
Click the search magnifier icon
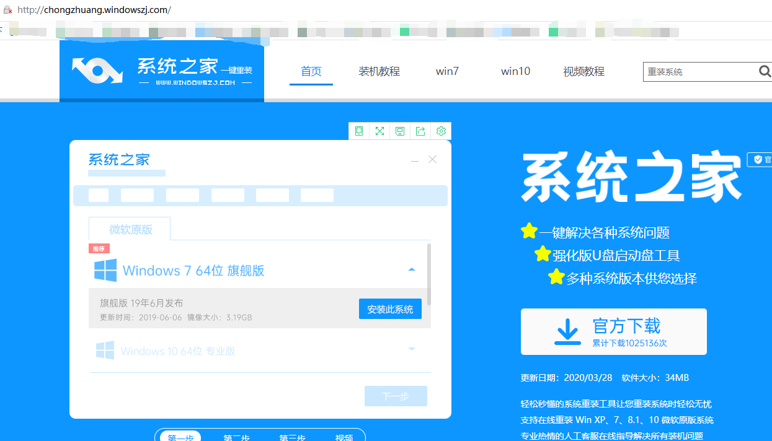click(x=763, y=71)
